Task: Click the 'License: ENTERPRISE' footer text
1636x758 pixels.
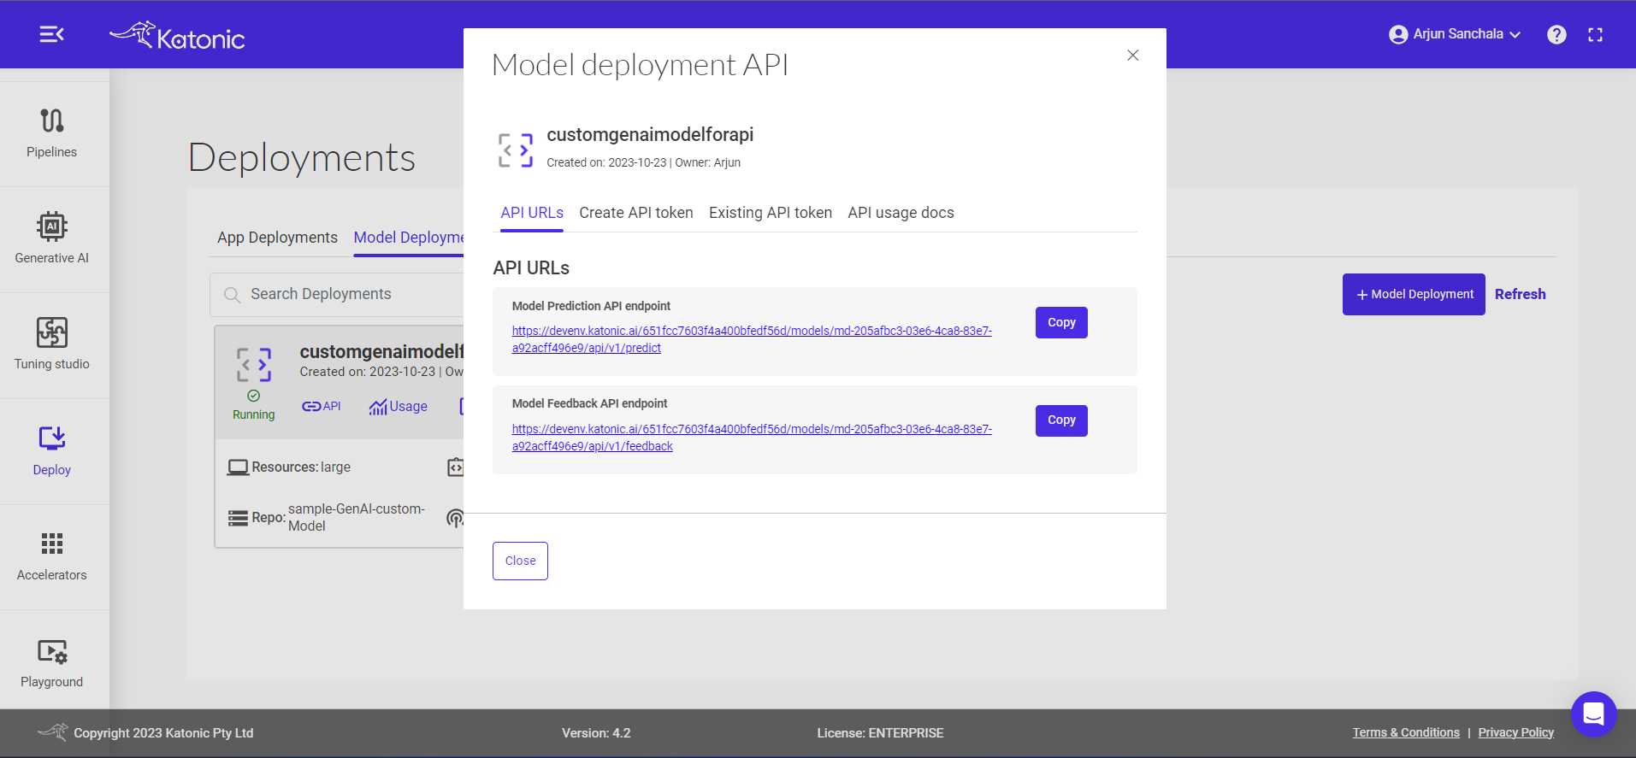Action: (880, 733)
